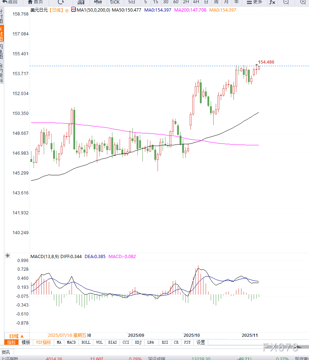This screenshot has width=309, height=360.
Task: Expand the 日线 period selector at bottom
Action: pos(16,336)
